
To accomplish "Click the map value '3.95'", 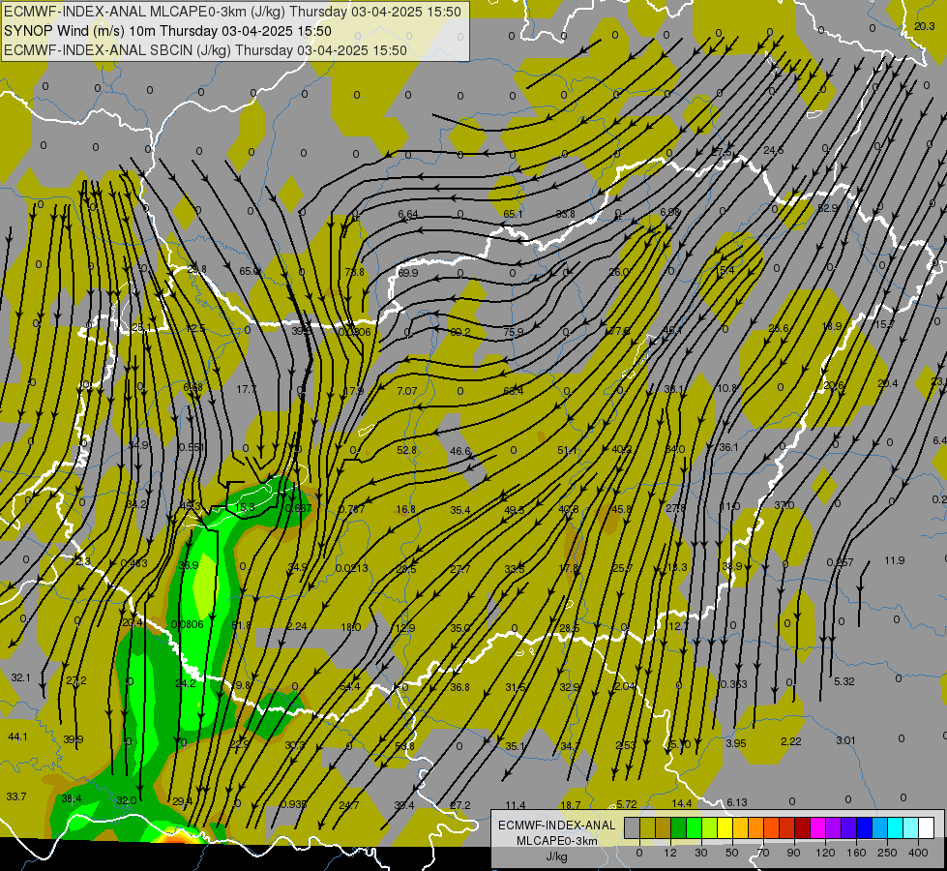I will [x=735, y=743].
